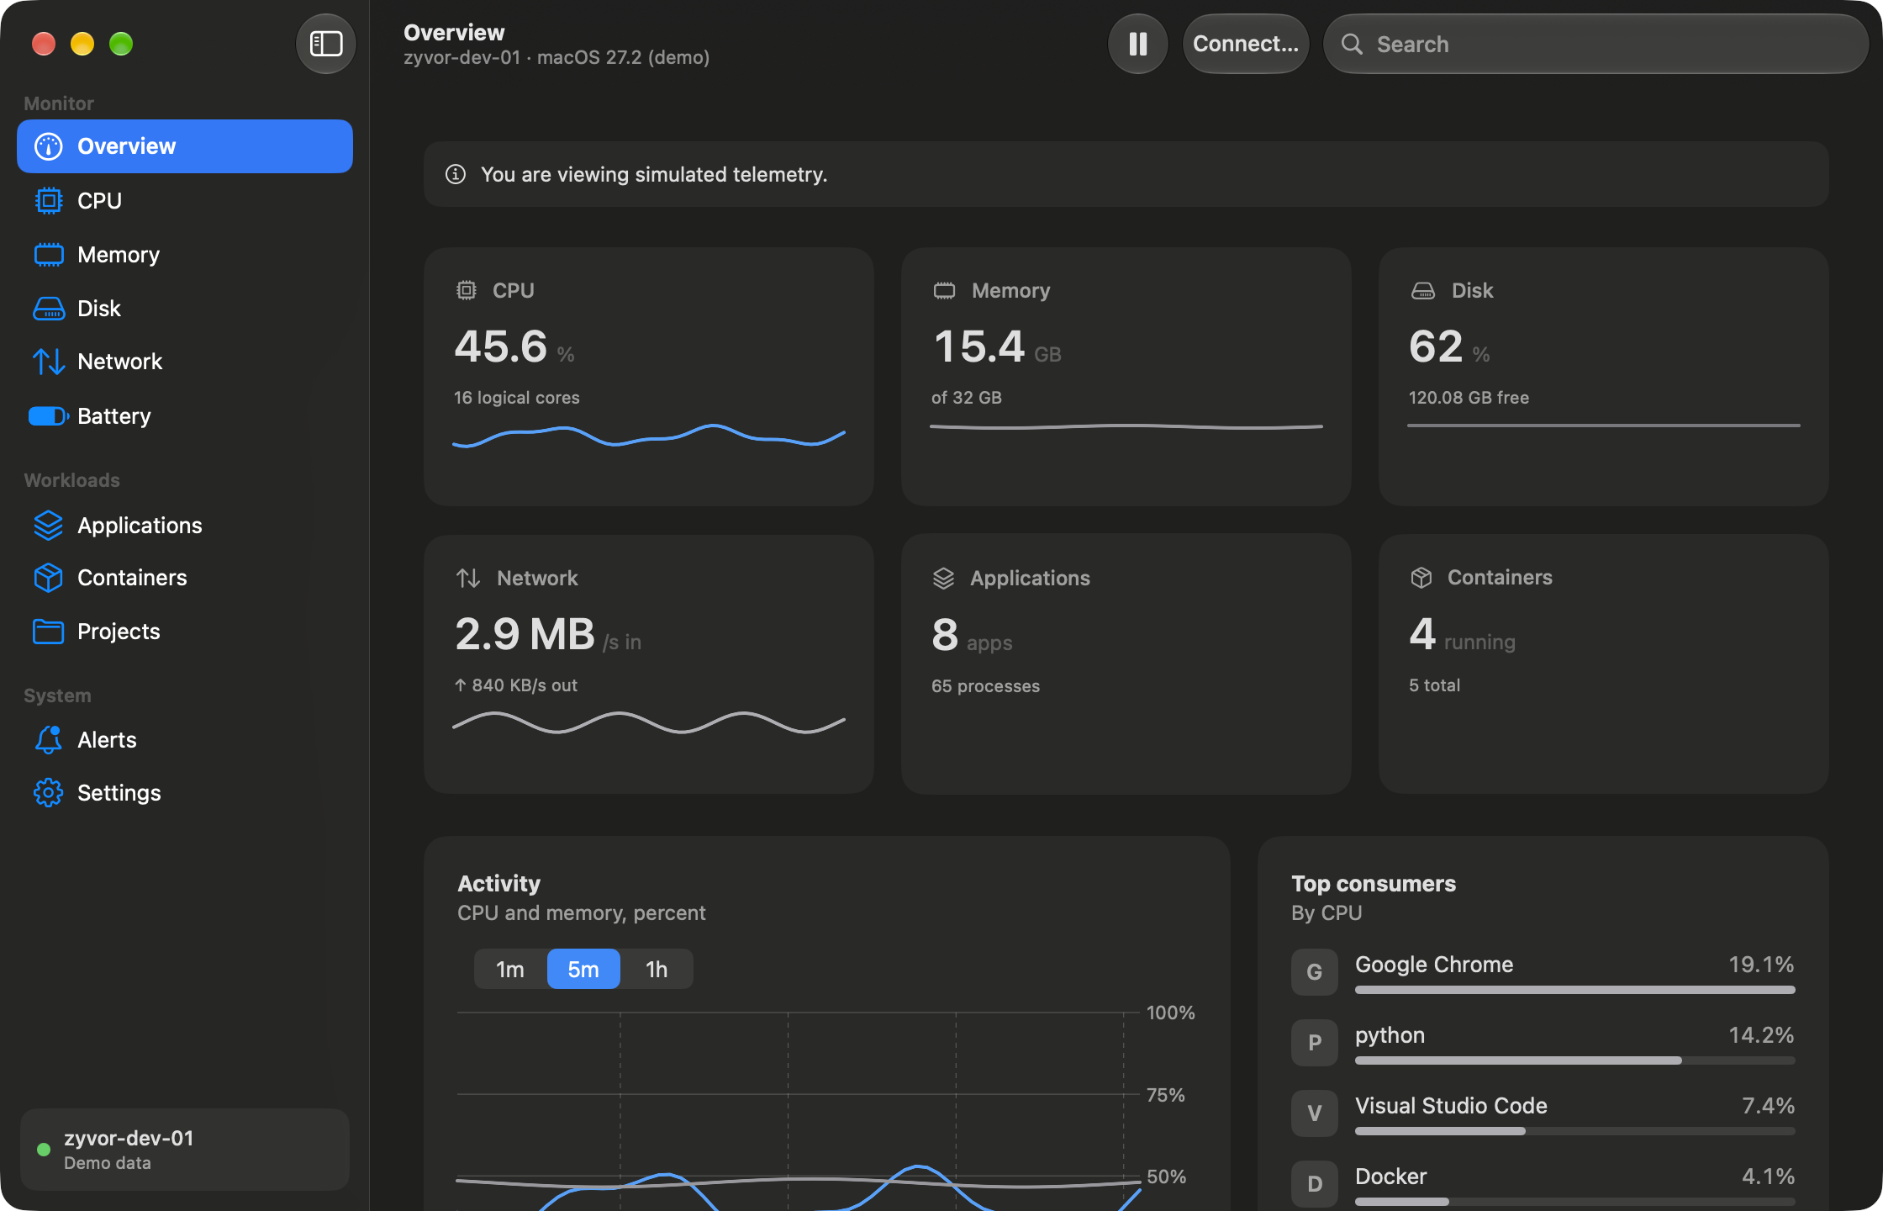Pause live telemetry updates
1883x1211 pixels.
click(x=1138, y=44)
